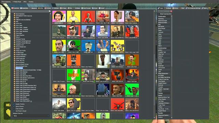Spawn the Skibidi Toilet Heli NPC
This screenshot has width=219, height=123.
(88, 46)
